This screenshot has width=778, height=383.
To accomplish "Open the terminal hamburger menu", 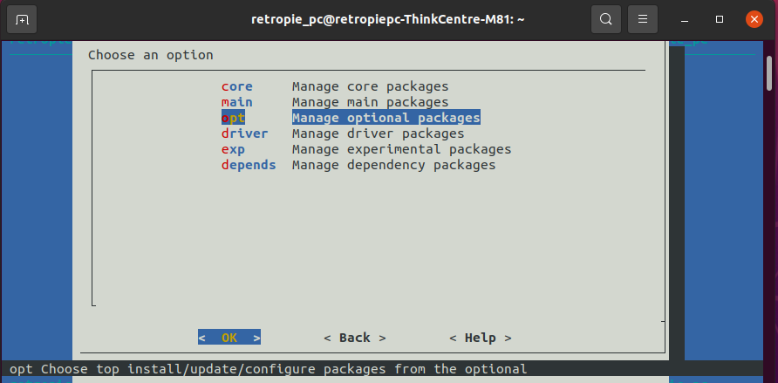I will (x=643, y=19).
